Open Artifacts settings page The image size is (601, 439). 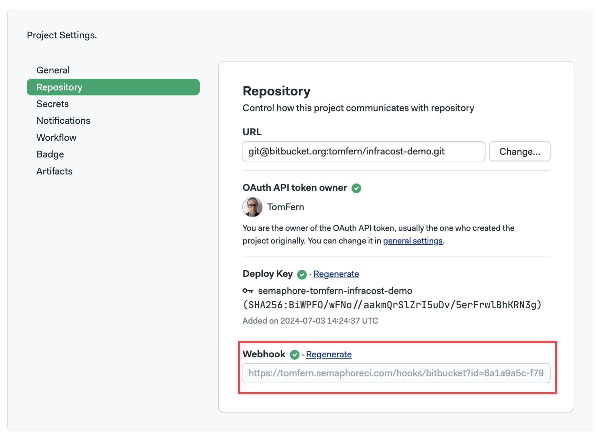point(54,171)
